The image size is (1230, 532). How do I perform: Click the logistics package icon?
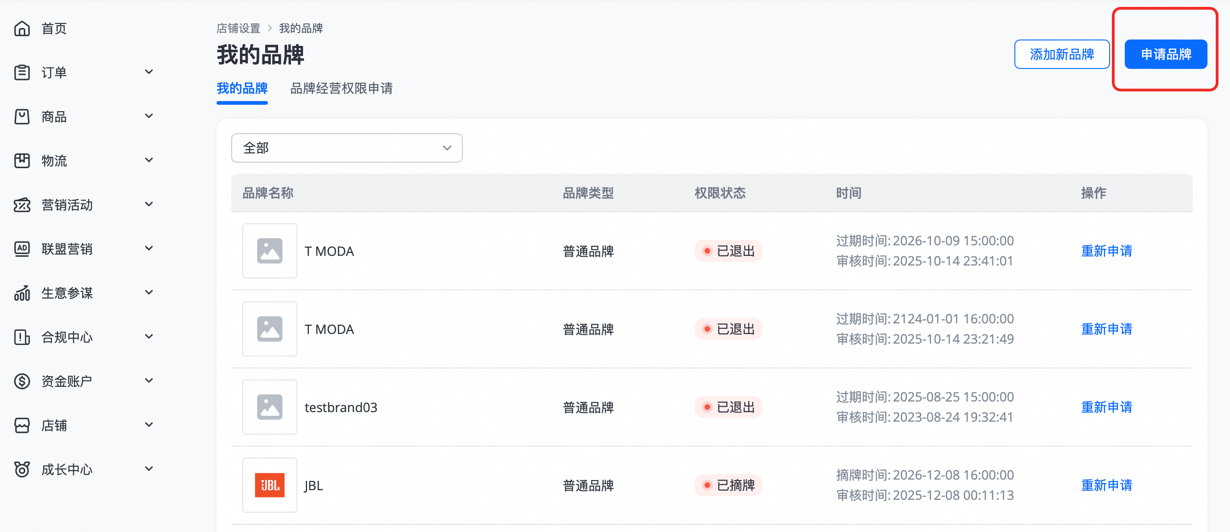22,161
